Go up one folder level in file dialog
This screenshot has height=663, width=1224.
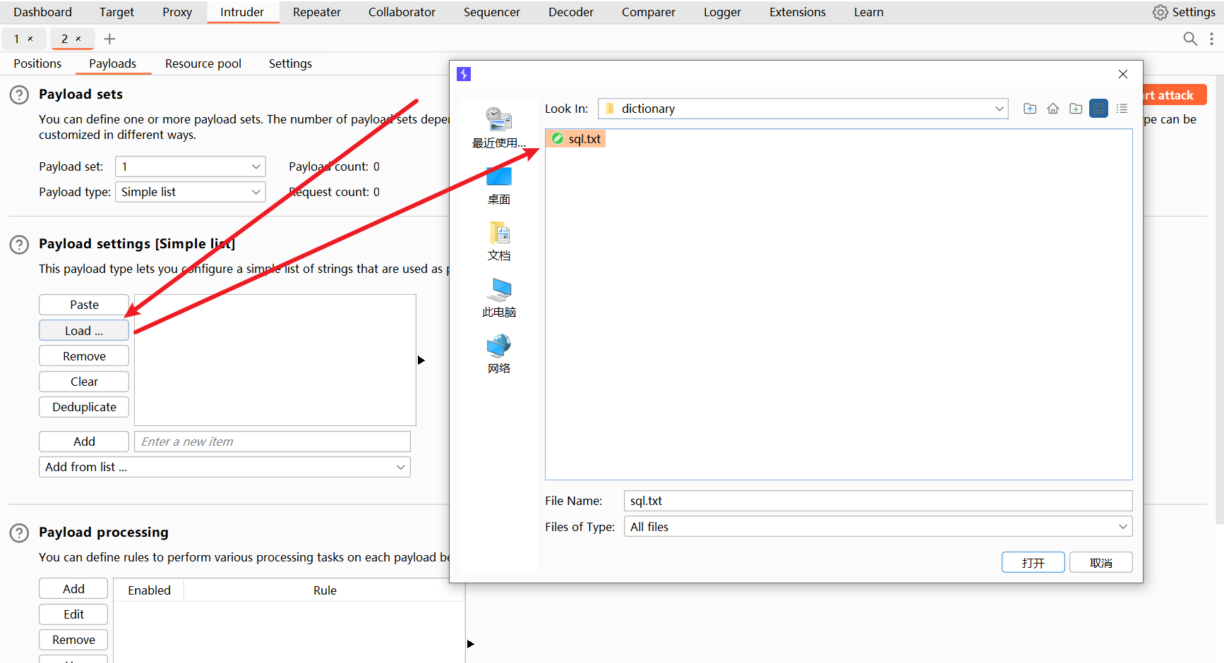pos(1030,109)
